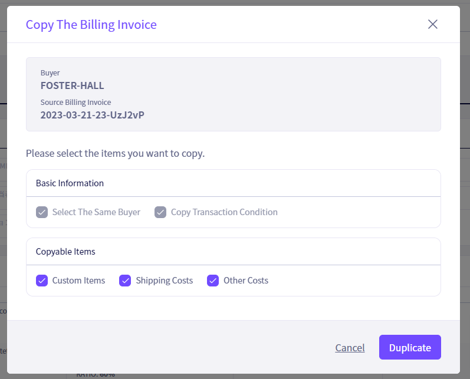The width and height of the screenshot is (470, 379).
Task: Click the source invoice number 2023-03-21-23-UzJ2vP
Action: tap(93, 115)
